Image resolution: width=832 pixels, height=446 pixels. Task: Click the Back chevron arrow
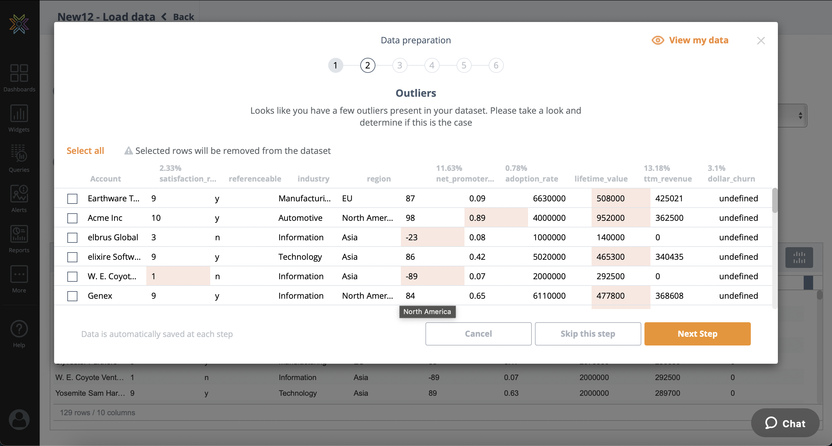164,17
